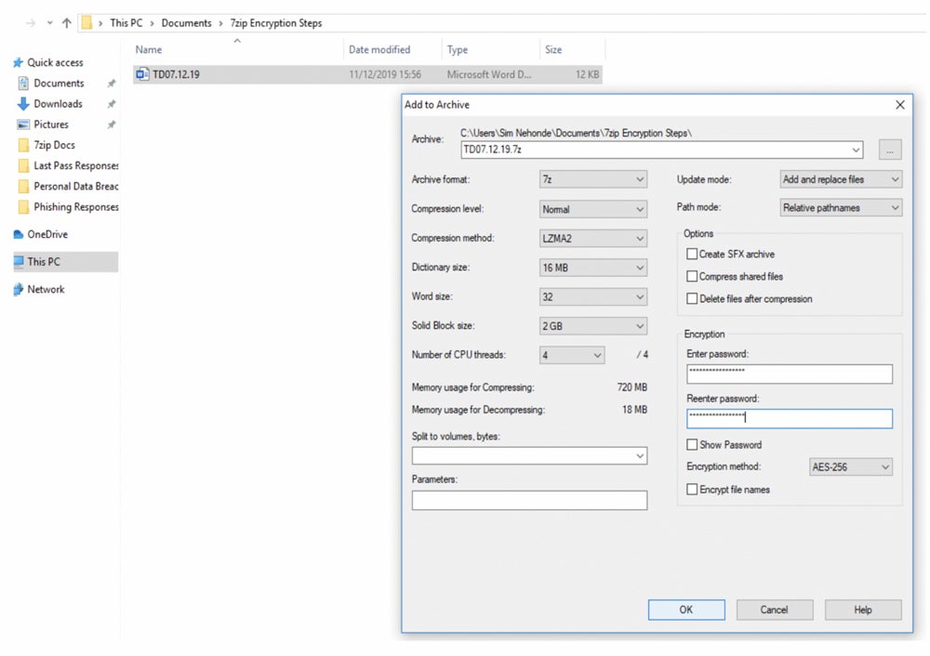Click the OK button to create archive
Image resolution: width=930 pixels, height=656 pixels.
tap(686, 610)
